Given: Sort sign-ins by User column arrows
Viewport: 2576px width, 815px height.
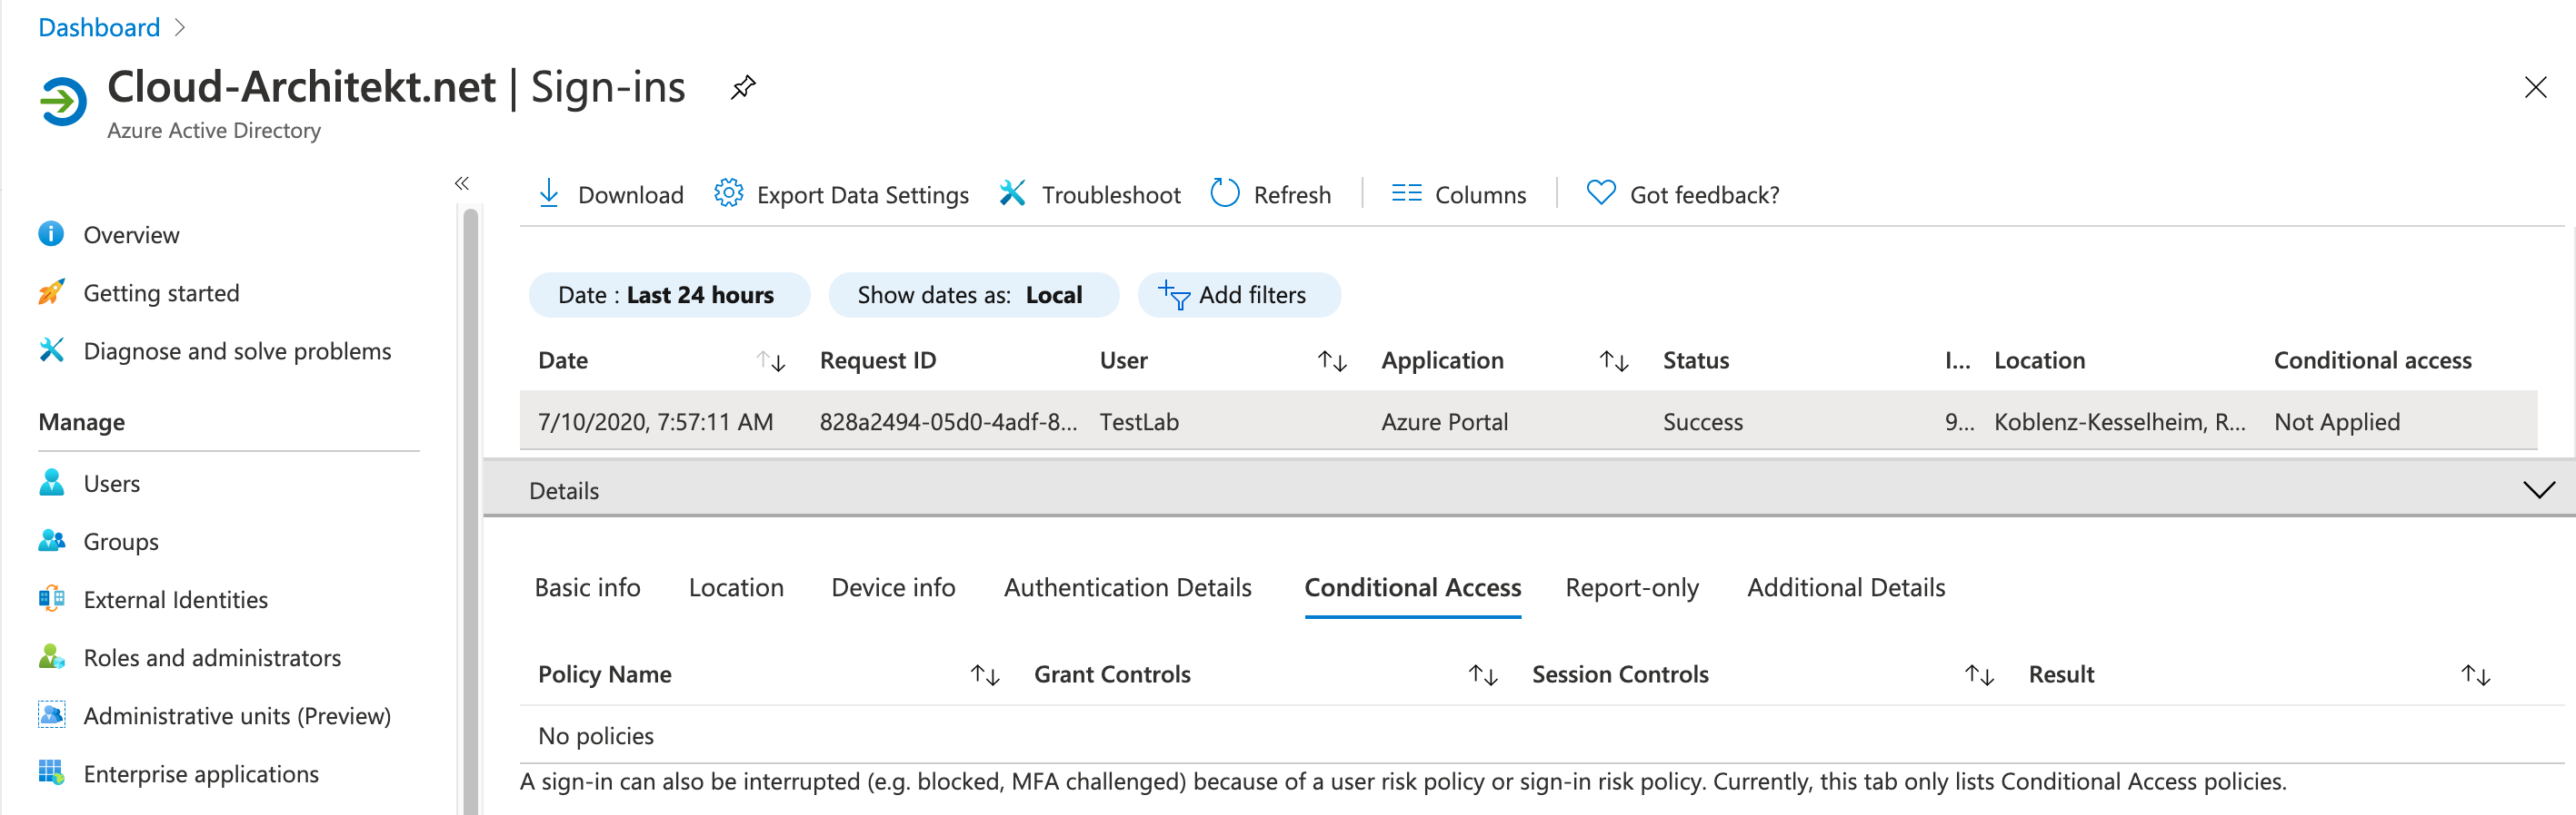Looking at the screenshot, I should pos(1333,360).
